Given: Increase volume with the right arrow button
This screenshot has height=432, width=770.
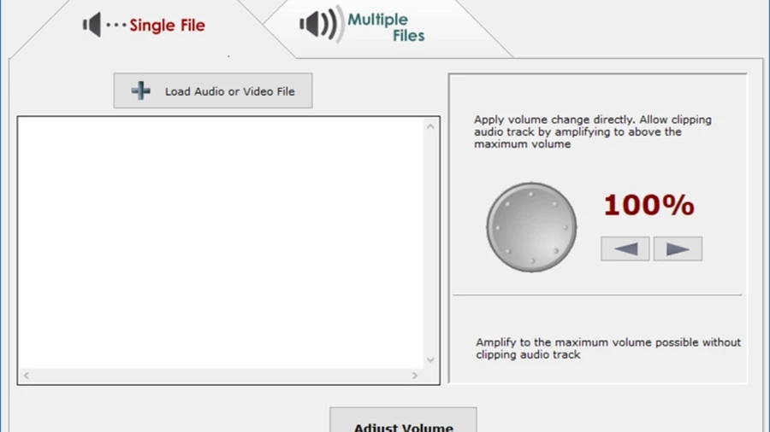Looking at the screenshot, I should [x=678, y=248].
